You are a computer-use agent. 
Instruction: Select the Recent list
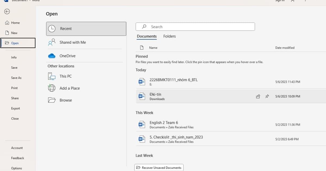point(86,29)
